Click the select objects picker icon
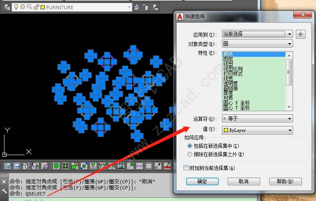Image resolution: width=316 pixels, height=201 pixels. [x=301, y=34]
